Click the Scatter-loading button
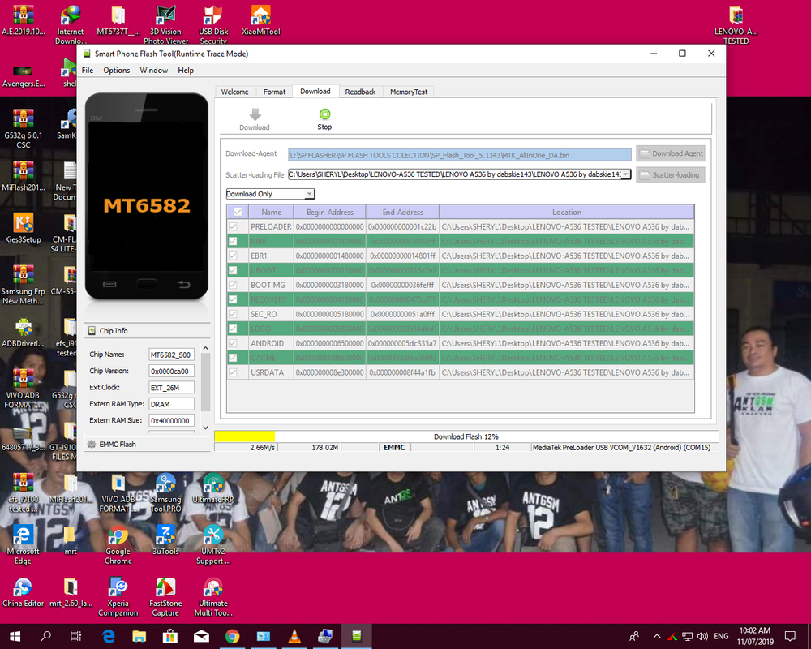 671,175
